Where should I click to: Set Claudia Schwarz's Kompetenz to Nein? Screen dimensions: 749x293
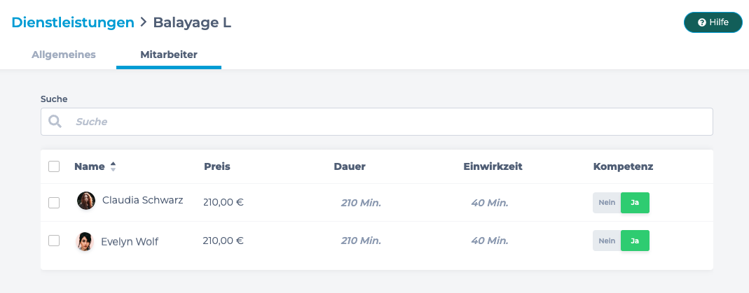pos(607,203)
